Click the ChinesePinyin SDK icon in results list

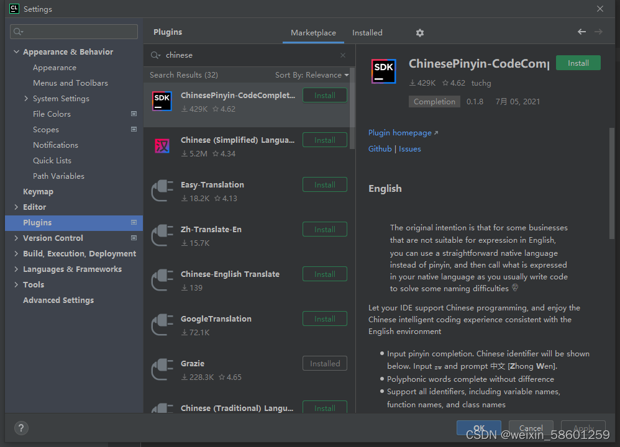click(162, 101)
